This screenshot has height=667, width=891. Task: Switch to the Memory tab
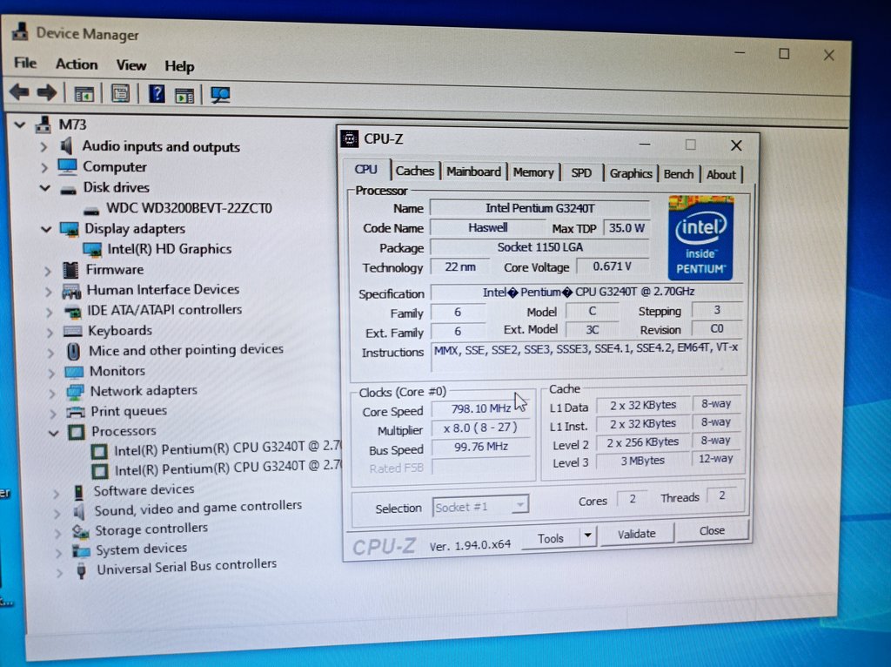click(533, 172)
